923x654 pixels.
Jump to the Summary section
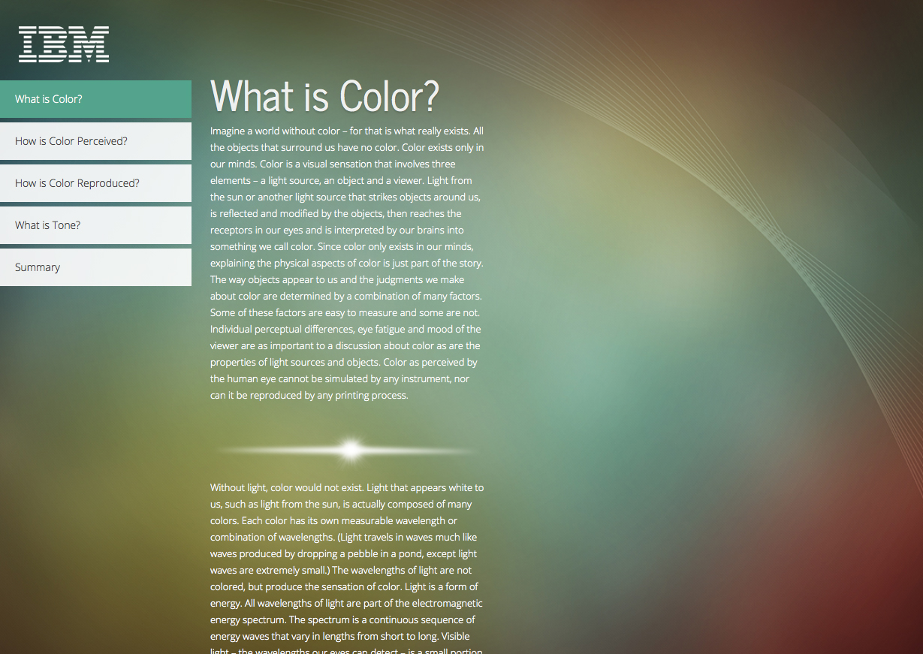tap(95, 267)
